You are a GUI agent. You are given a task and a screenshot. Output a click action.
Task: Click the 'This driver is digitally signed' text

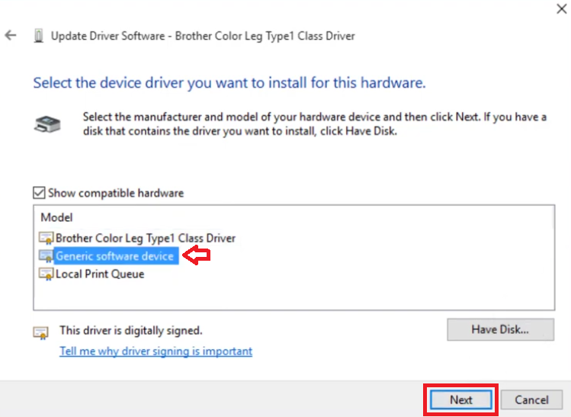tap(131, 331)
